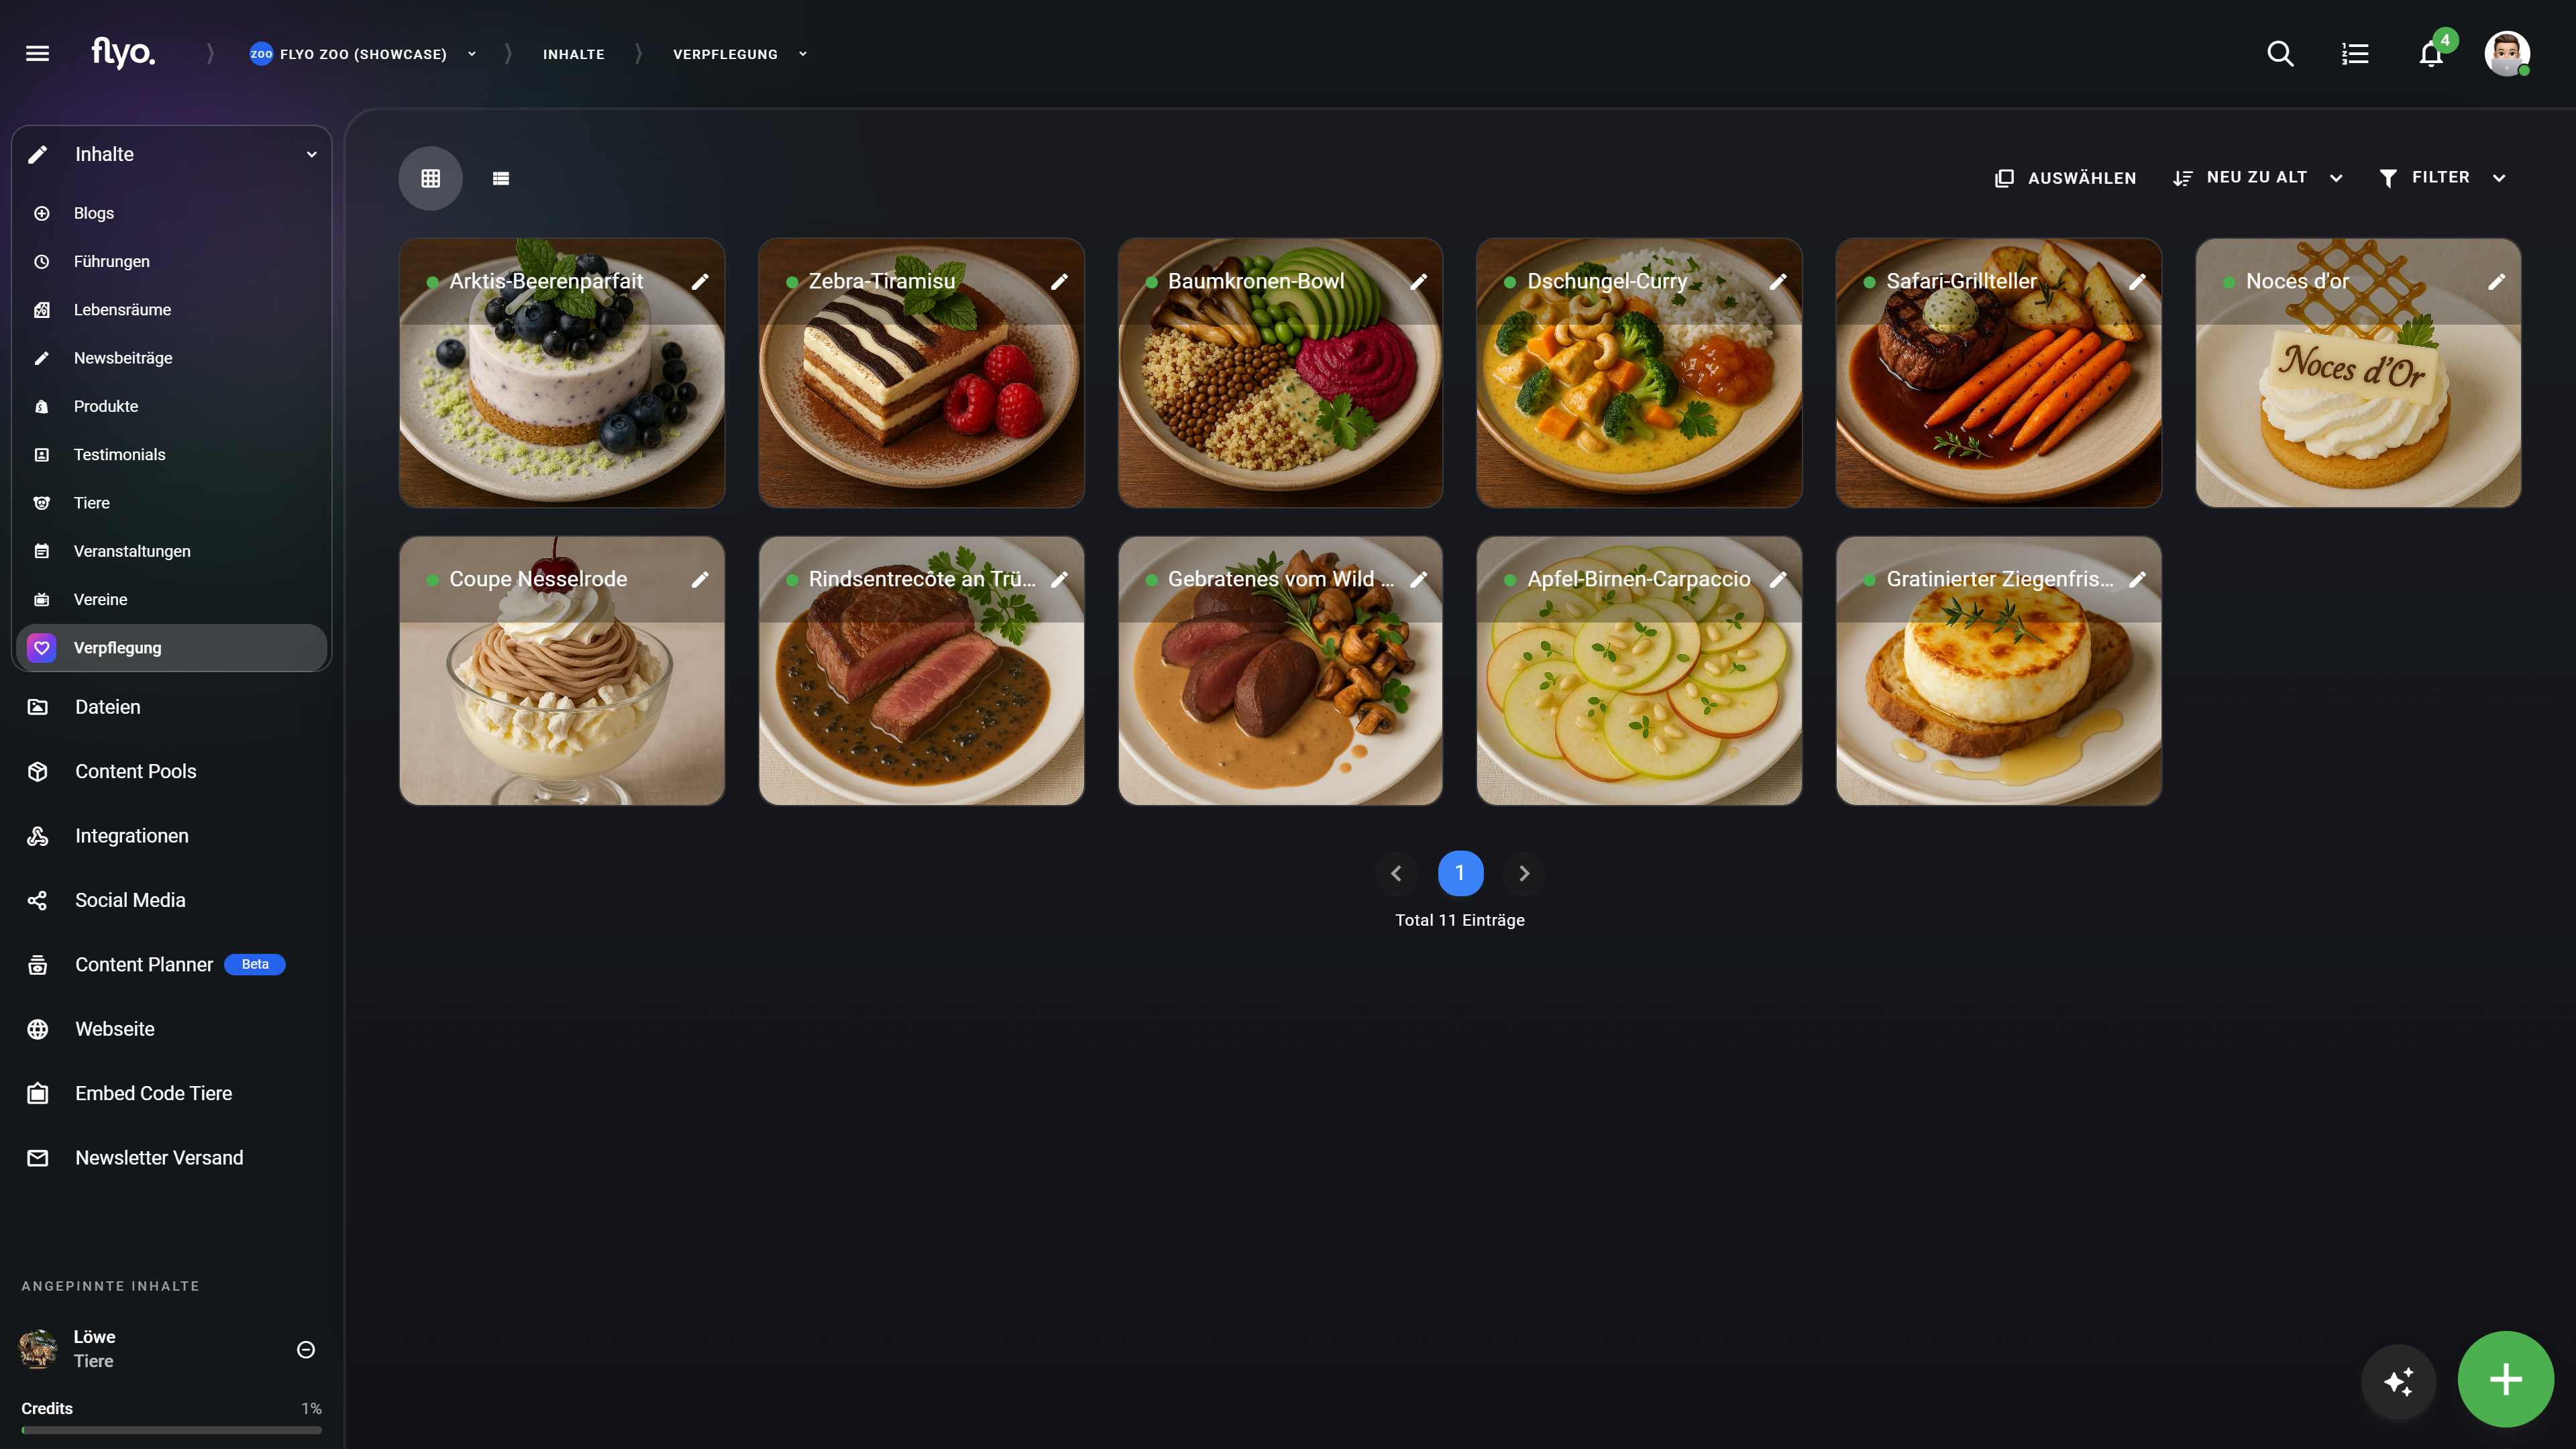Open Veranstaltungen in the sidebar

[172, 551]
